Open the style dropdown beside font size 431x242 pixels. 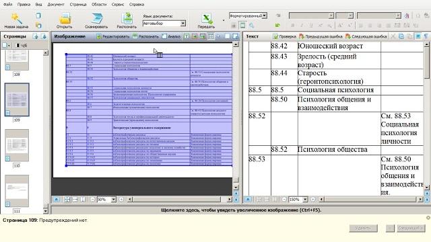pyautogui.click(x=398, y=15)
